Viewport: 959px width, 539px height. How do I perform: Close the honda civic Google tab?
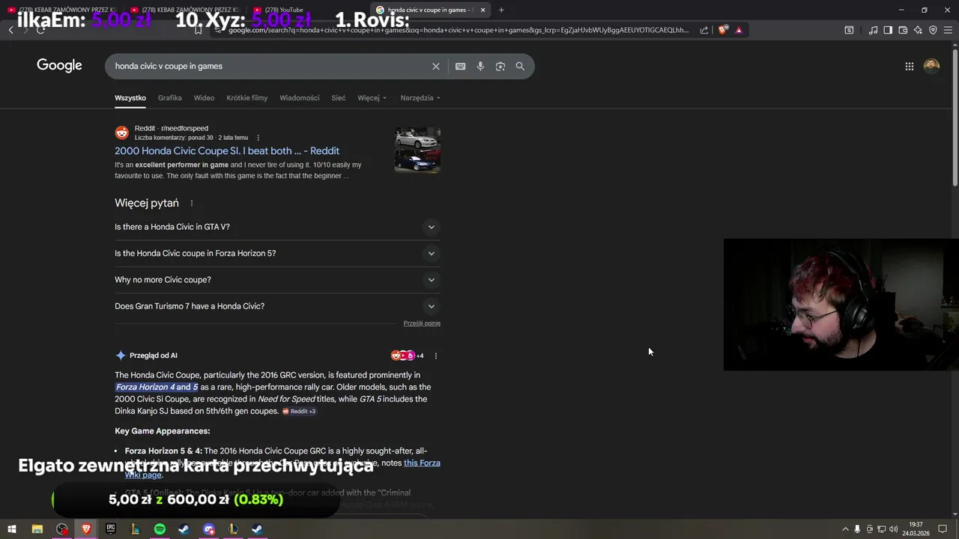(x=482, y=10)
